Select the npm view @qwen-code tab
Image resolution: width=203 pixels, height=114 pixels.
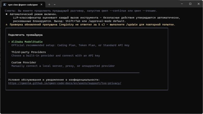[x=23, y=4]
